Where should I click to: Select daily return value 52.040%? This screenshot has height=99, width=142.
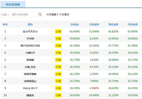point(94,31)
